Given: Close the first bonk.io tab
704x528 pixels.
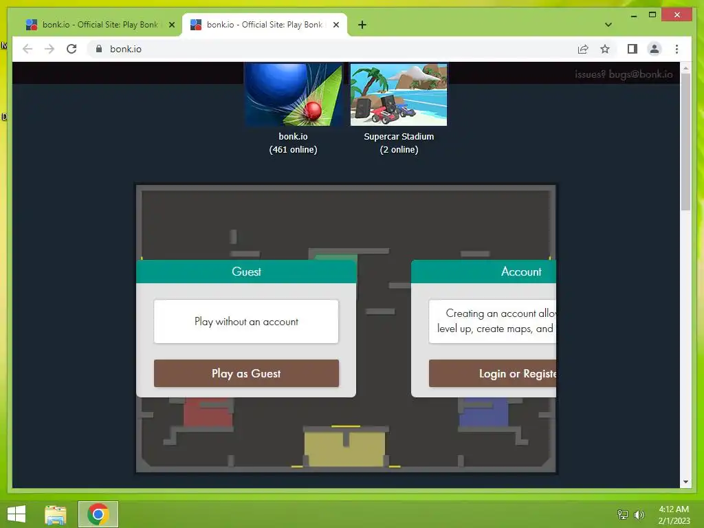Looking at the screenshot, I should (171, 25).
